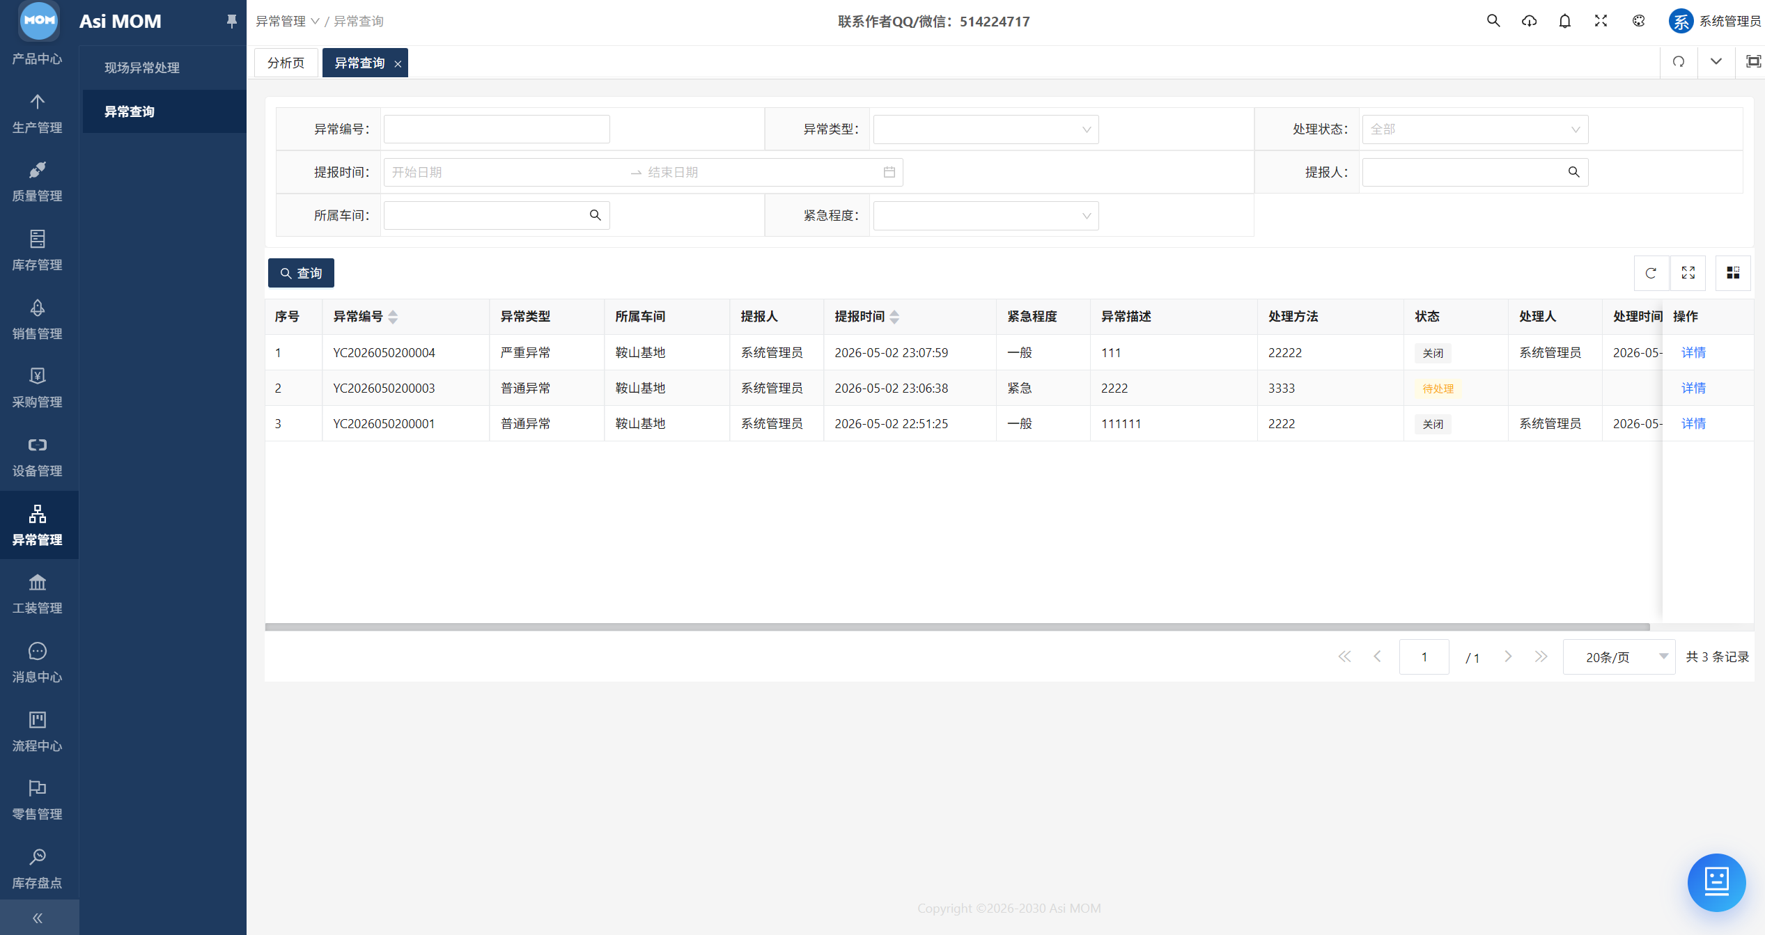The width and height of the screenshot is (1765, 935).
Task: Open 设备管理 in the sidebar
Action: tap(38, 457)
